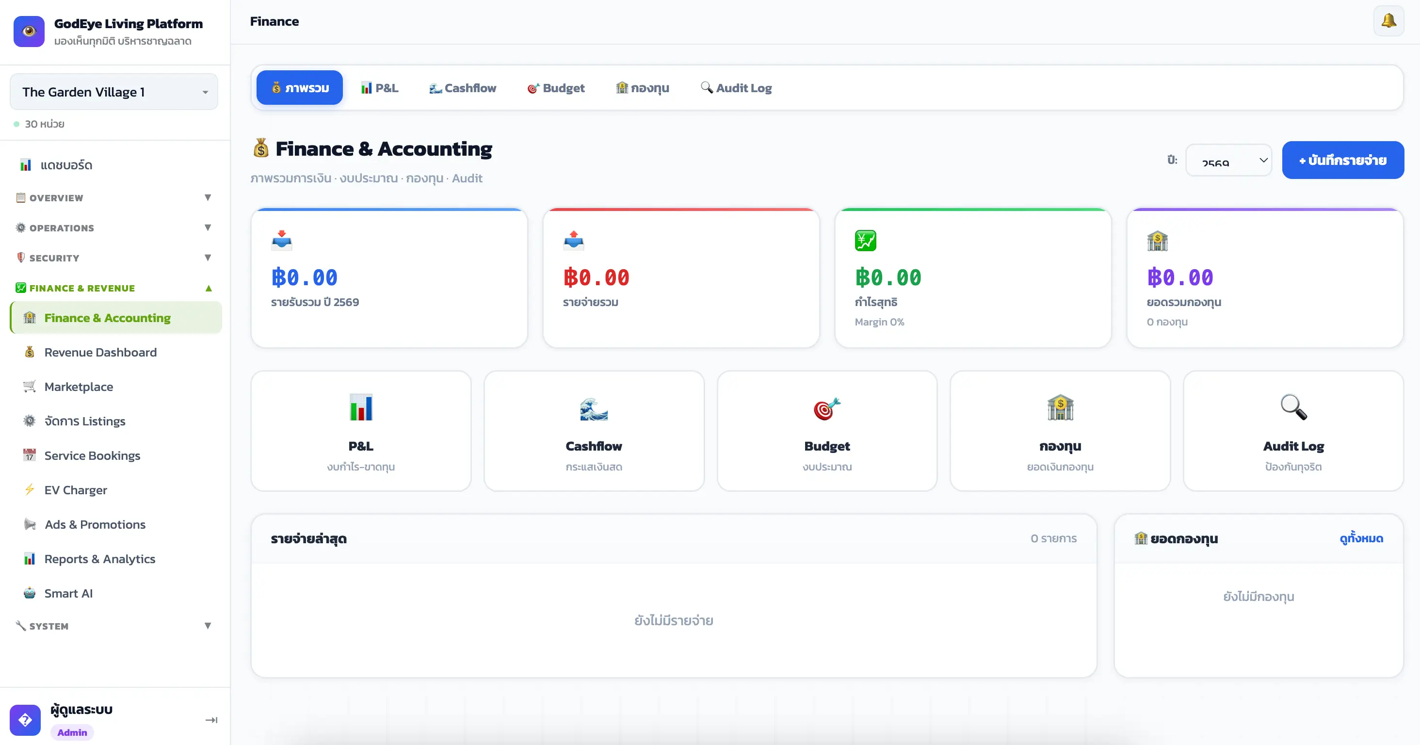Image resolution: width=1420 pixels, height=745 pixels.
Task: Click the Marketplace shopping cart icon
Action: click(30, 386)
